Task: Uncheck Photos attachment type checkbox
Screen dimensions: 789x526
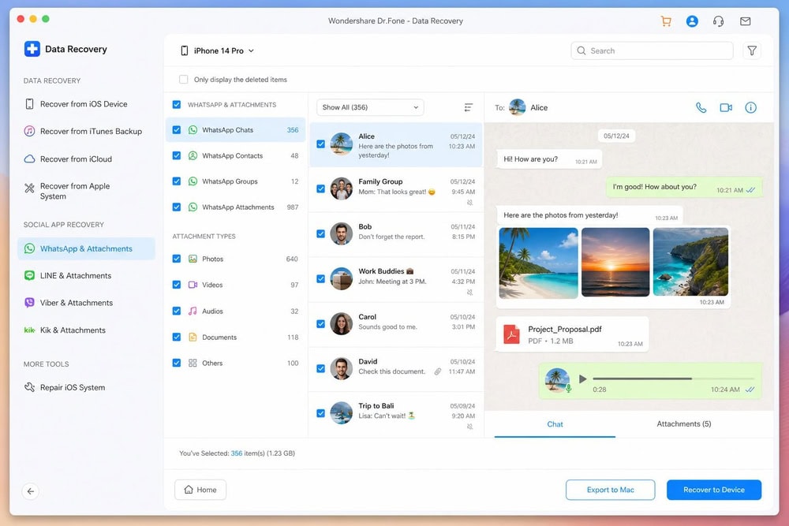Action: click(177, 259)
